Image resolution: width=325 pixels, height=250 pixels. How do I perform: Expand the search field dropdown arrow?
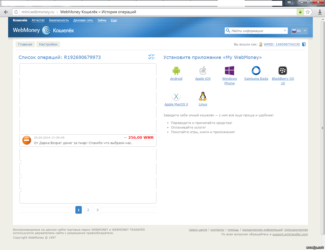point(285,31)
